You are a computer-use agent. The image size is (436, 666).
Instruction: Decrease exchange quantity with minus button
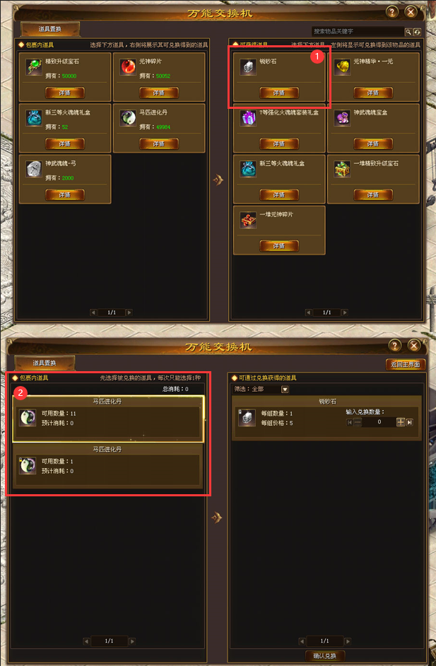[x=358, y=422]
